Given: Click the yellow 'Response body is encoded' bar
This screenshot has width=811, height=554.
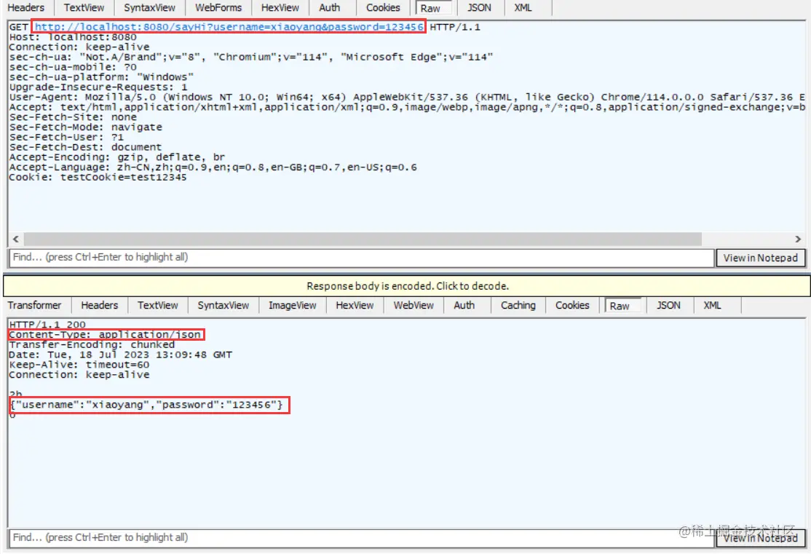Looking at the screenshot, I should pos(406,286).
